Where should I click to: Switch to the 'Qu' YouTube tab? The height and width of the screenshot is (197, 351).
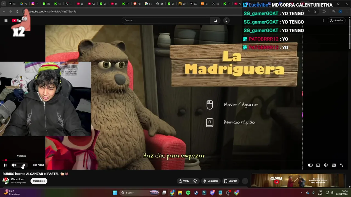click(x=92, y=4)
